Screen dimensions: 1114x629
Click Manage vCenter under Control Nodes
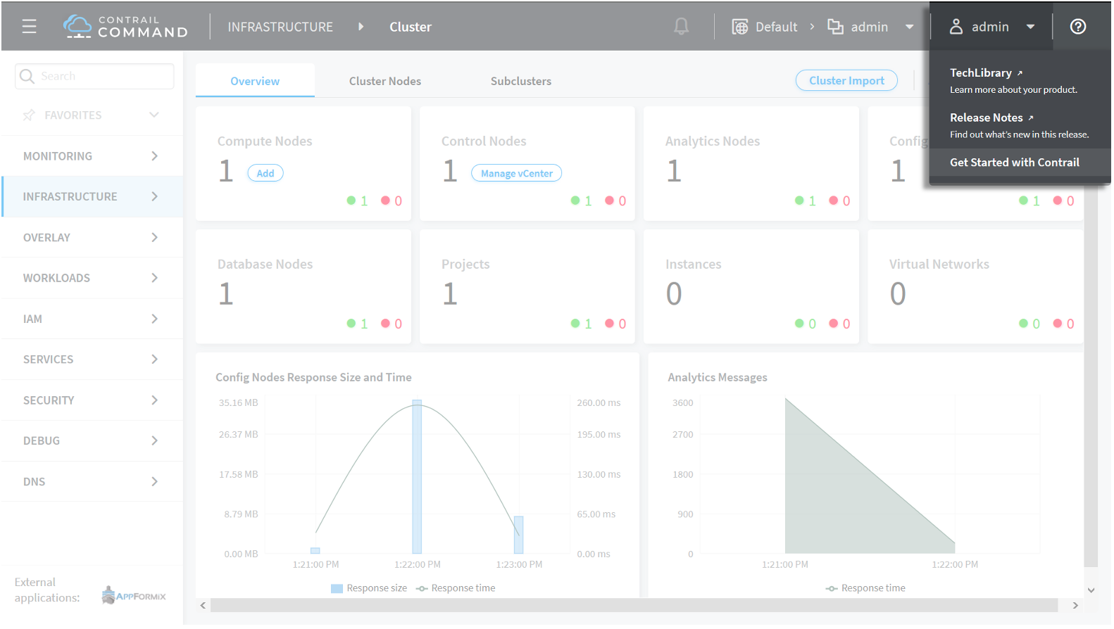tap(516, 174)
